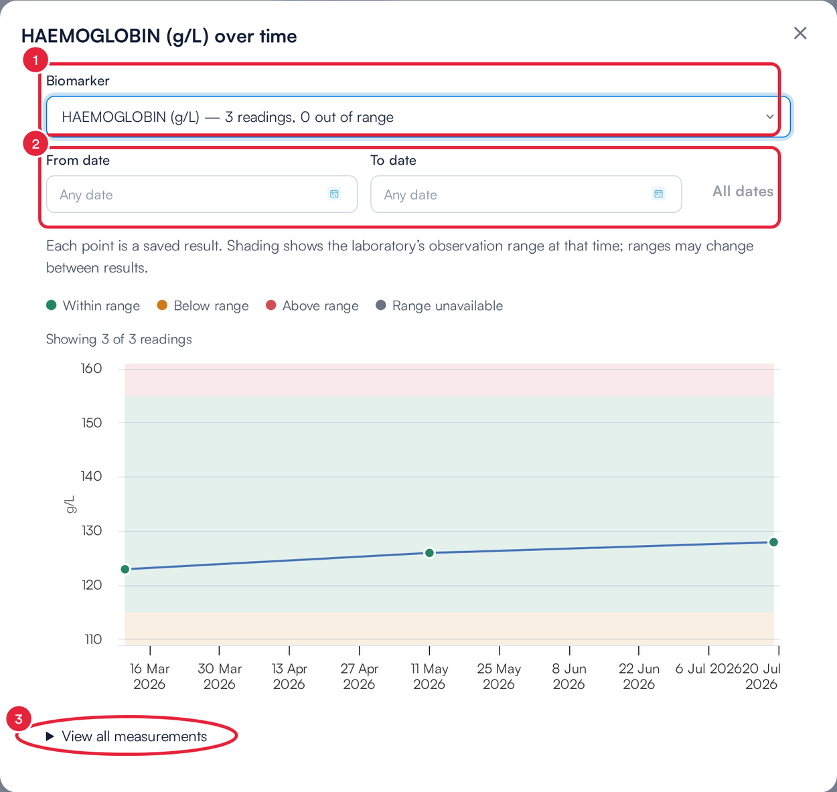
Task: Click the '110' y-axis value
Action: [x=93, y=639]
